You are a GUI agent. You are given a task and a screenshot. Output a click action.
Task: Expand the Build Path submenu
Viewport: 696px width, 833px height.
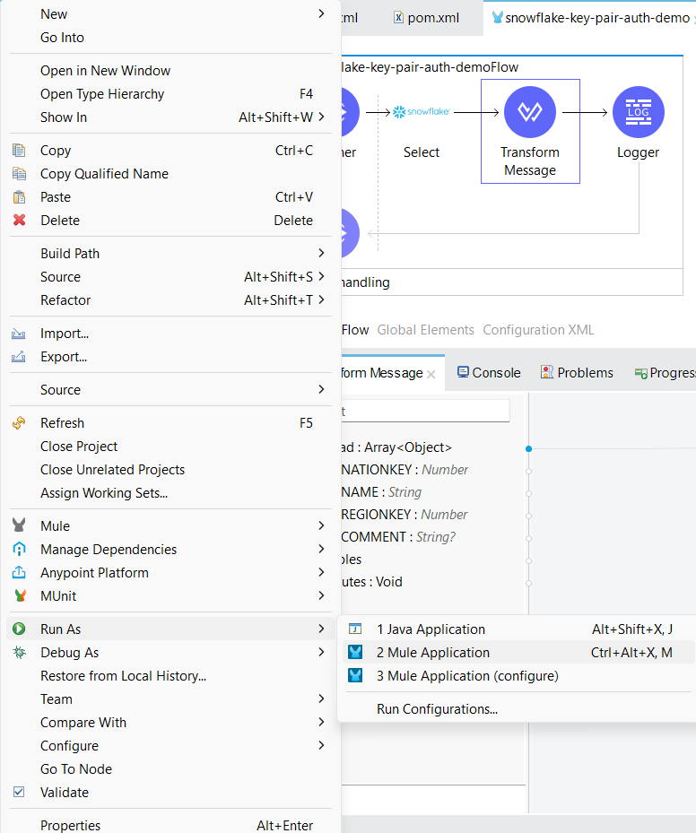[70, 254]
